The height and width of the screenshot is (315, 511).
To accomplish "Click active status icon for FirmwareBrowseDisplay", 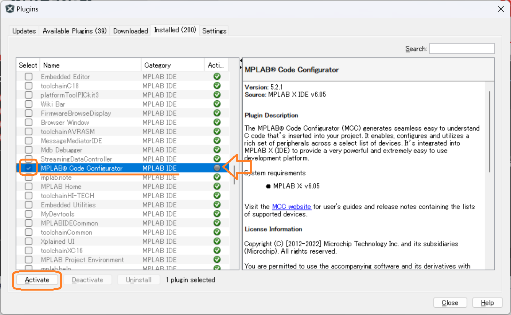I will (x=217, y=113).
